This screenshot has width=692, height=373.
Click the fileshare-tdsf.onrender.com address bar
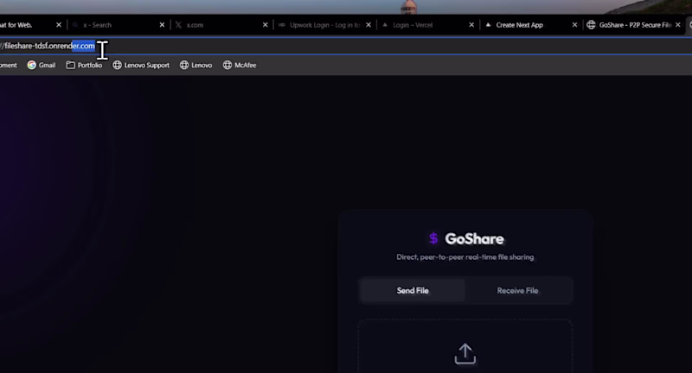click(x=346, y=46)
